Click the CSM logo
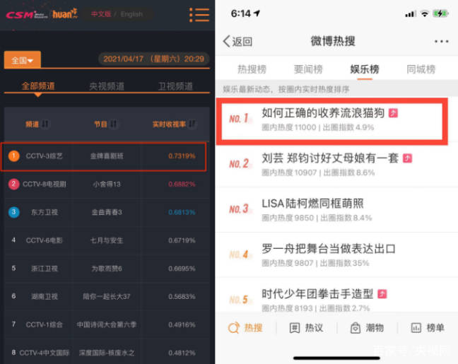This screenshot has height=364, width=458. point(27,15)
